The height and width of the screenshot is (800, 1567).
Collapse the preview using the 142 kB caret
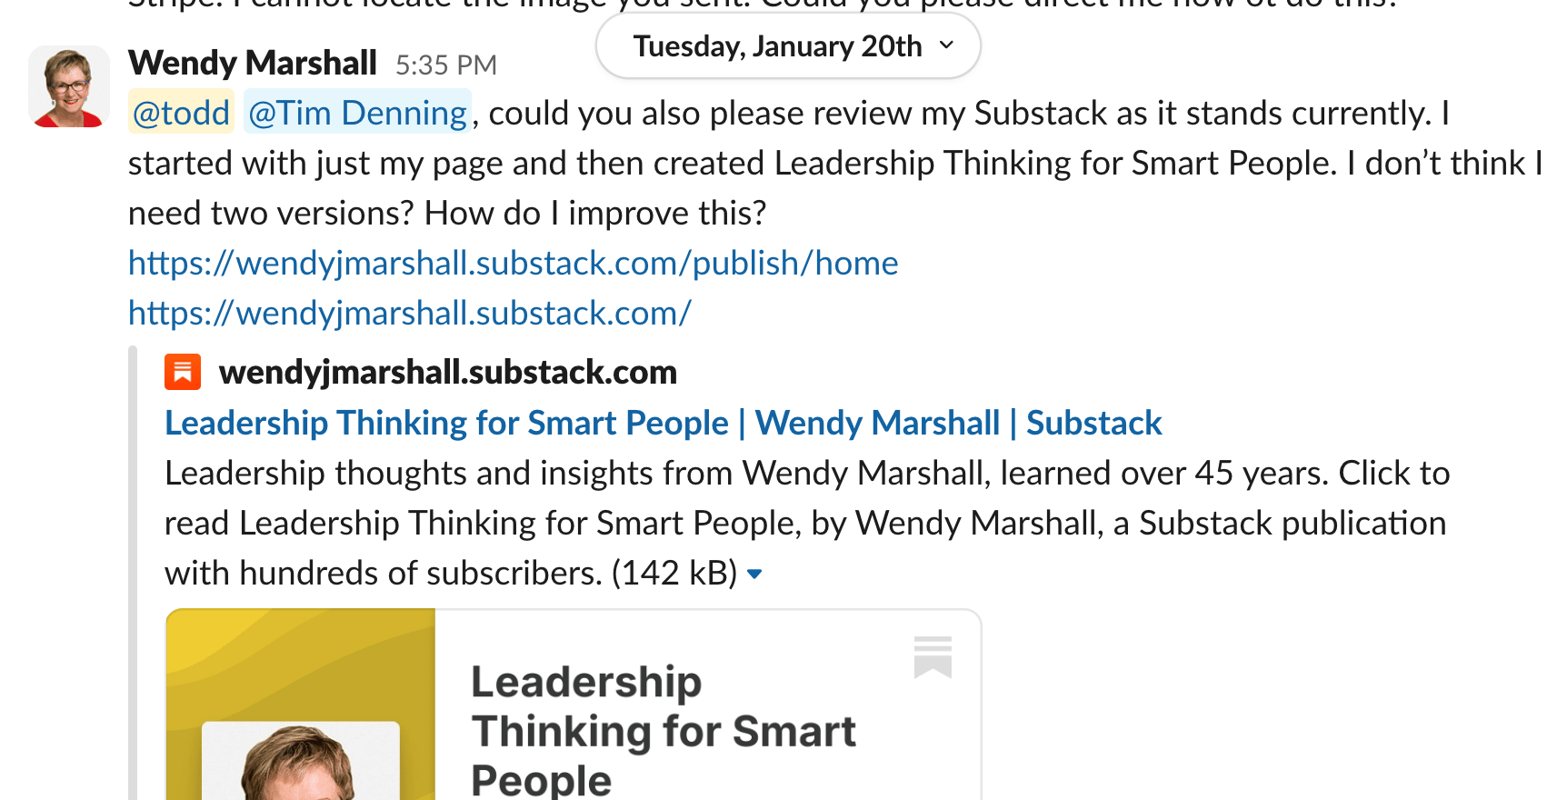(754, 574)
